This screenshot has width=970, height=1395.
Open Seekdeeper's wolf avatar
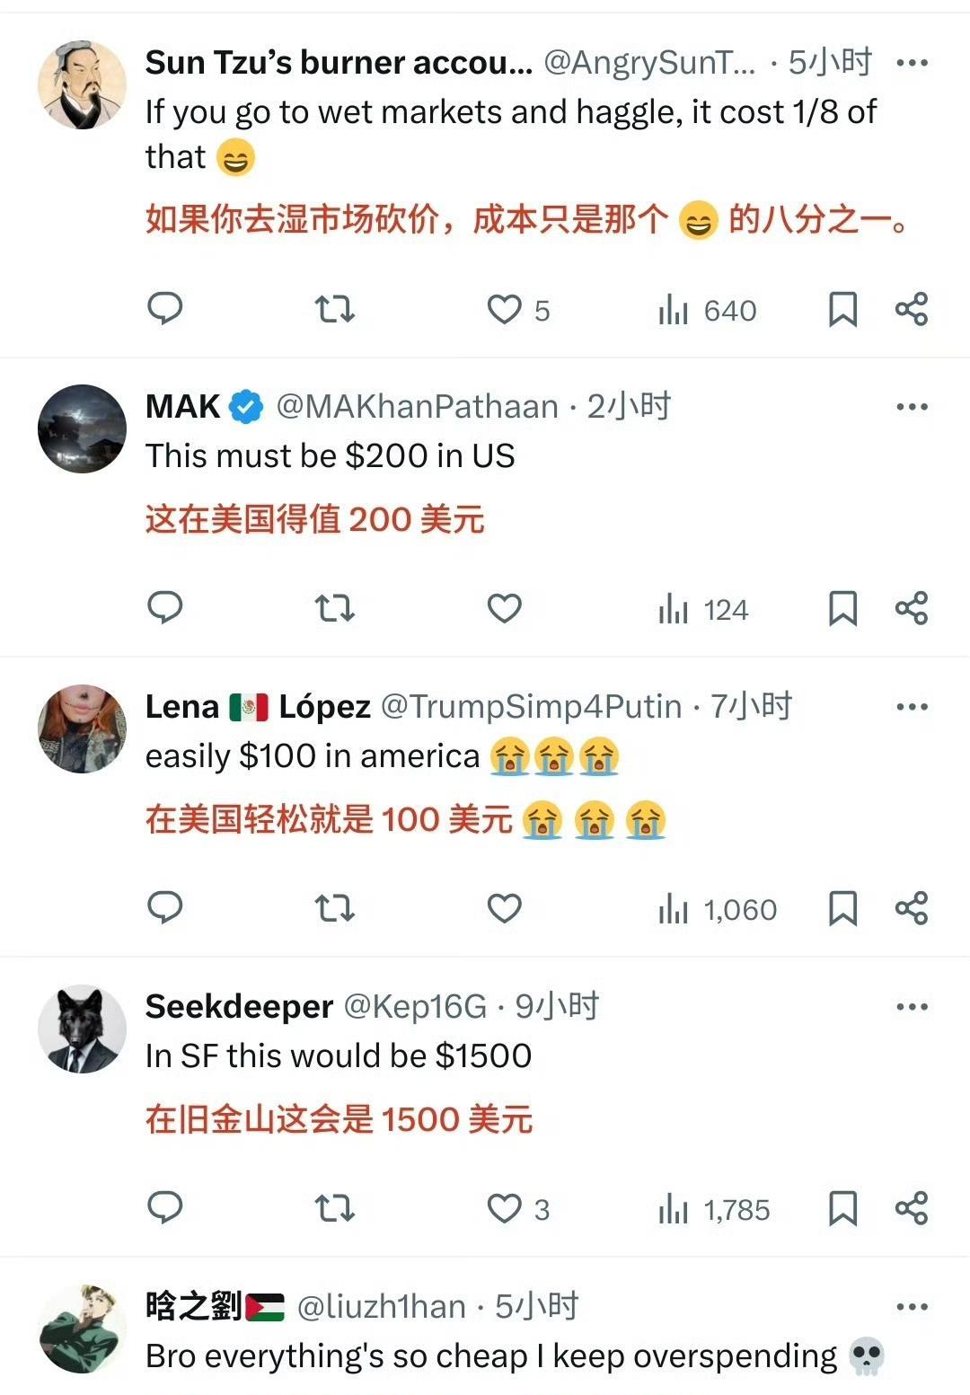(82, 1029)
